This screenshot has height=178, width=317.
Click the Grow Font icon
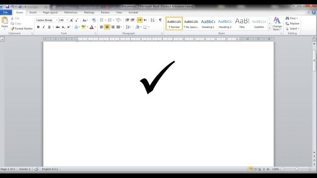coord(72,20)
